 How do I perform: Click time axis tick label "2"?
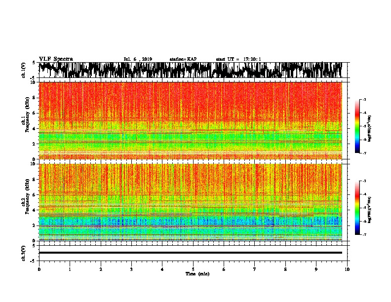101,269
